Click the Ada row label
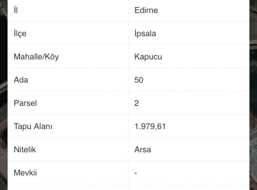The height and width of the screenshot is (190, 257). click(x=21, y=80)
